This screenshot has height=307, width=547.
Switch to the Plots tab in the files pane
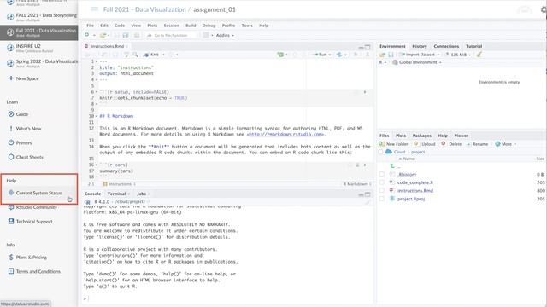coord(401,136)
